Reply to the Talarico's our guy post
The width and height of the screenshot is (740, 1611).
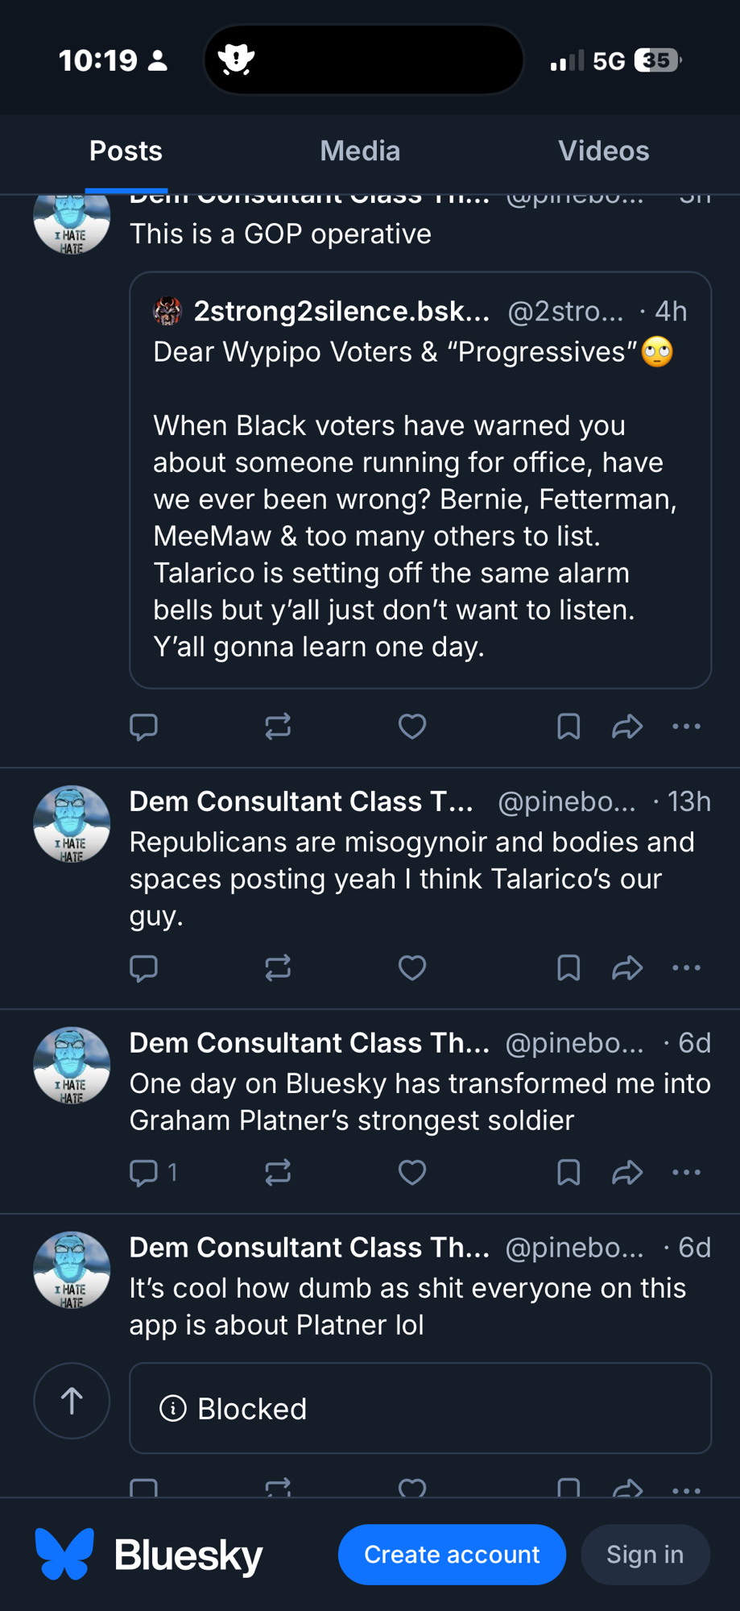(144, 967)
